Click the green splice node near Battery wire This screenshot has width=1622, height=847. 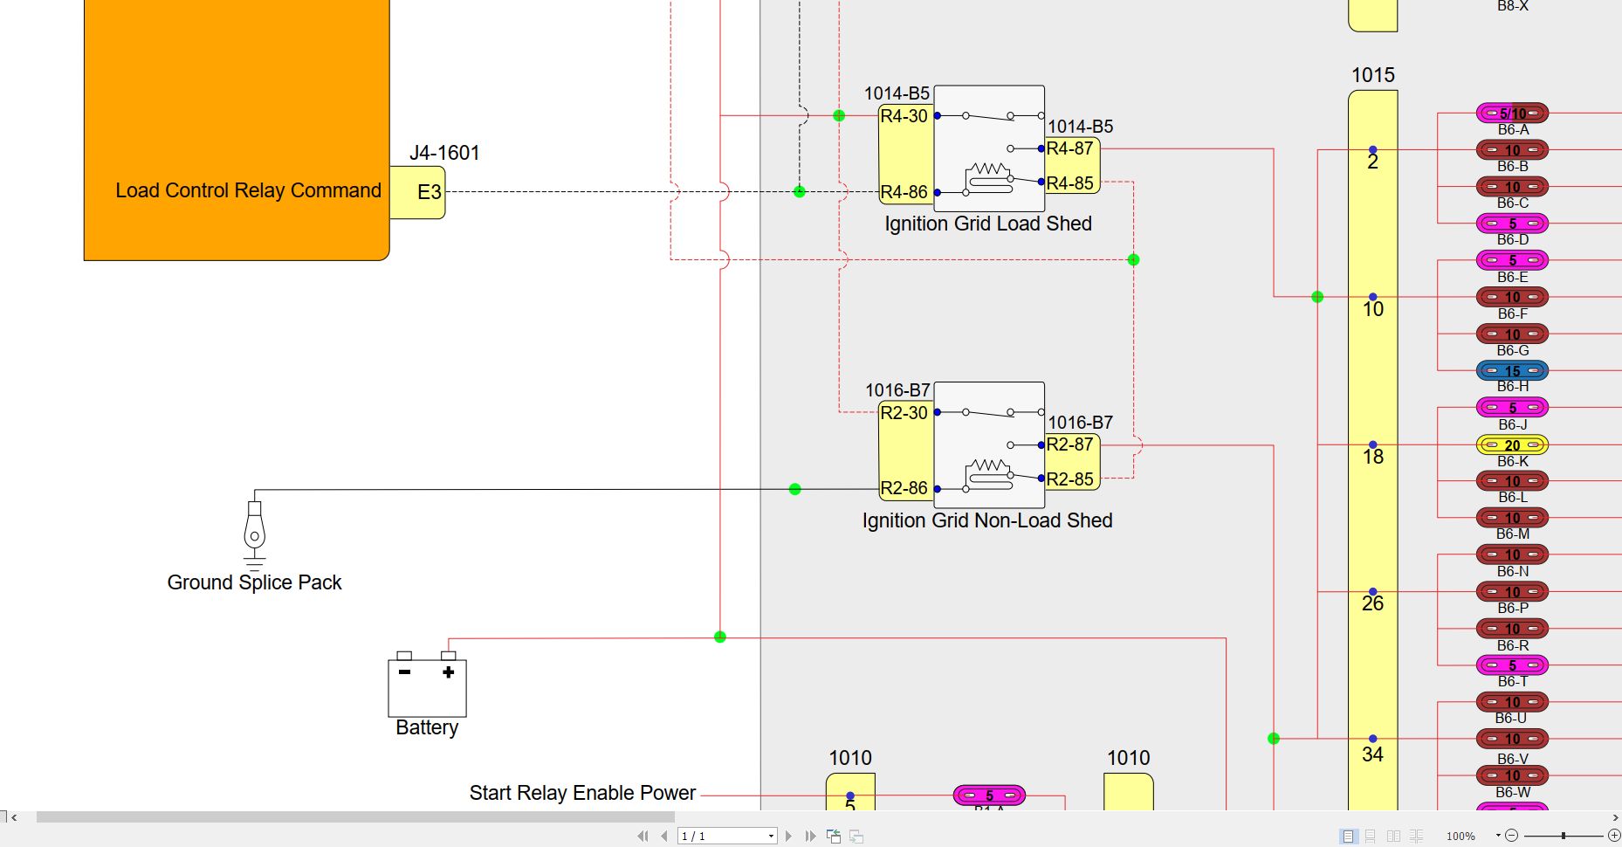pyautogui.click(x=720, y=637)
